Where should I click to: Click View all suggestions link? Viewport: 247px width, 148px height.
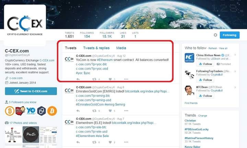[223, 48]
